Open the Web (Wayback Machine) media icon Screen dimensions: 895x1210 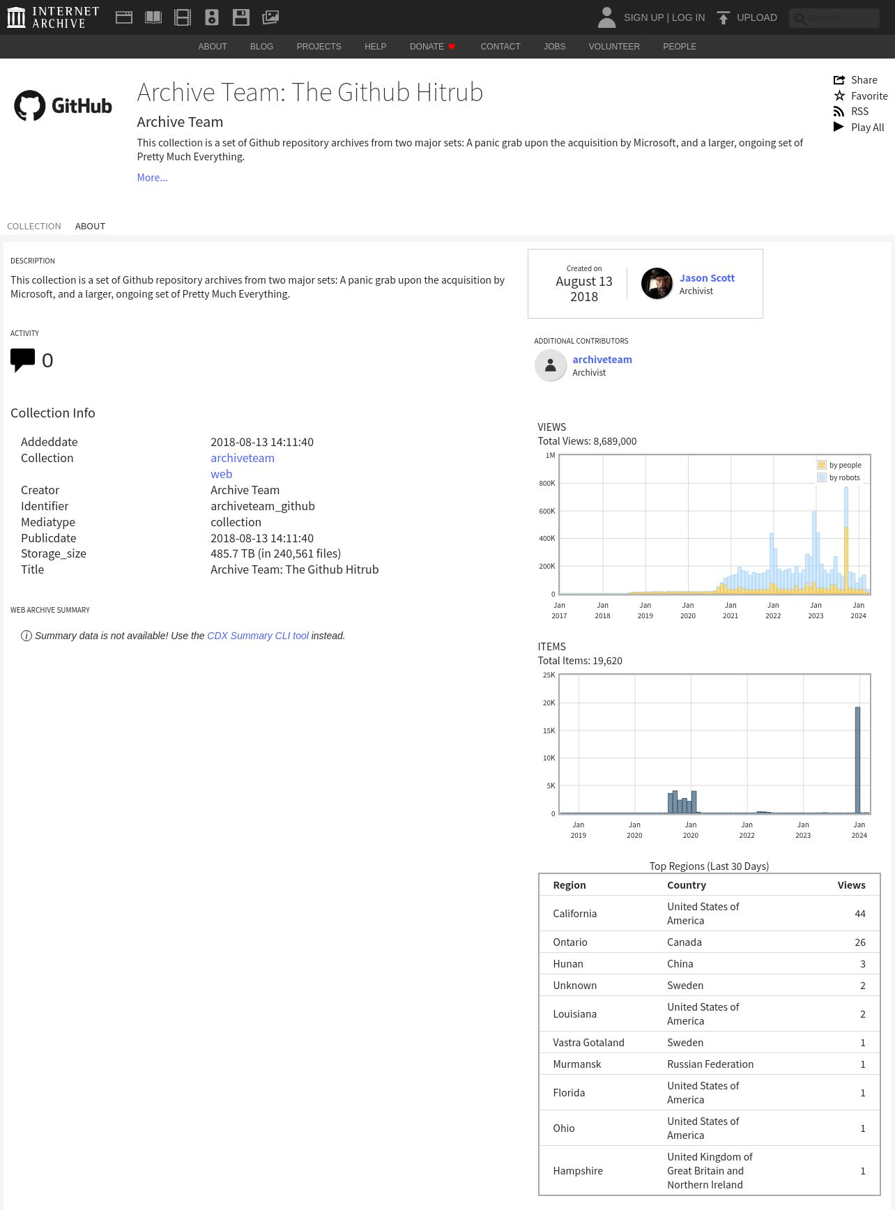tap(124, 17)
